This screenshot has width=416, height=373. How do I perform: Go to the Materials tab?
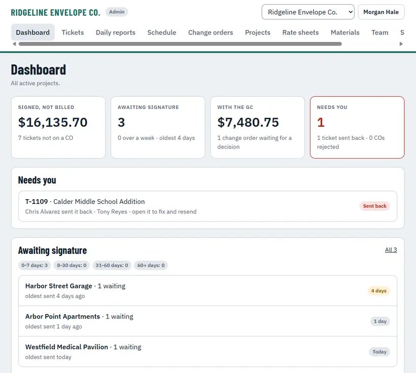click(x=345, y=32)
